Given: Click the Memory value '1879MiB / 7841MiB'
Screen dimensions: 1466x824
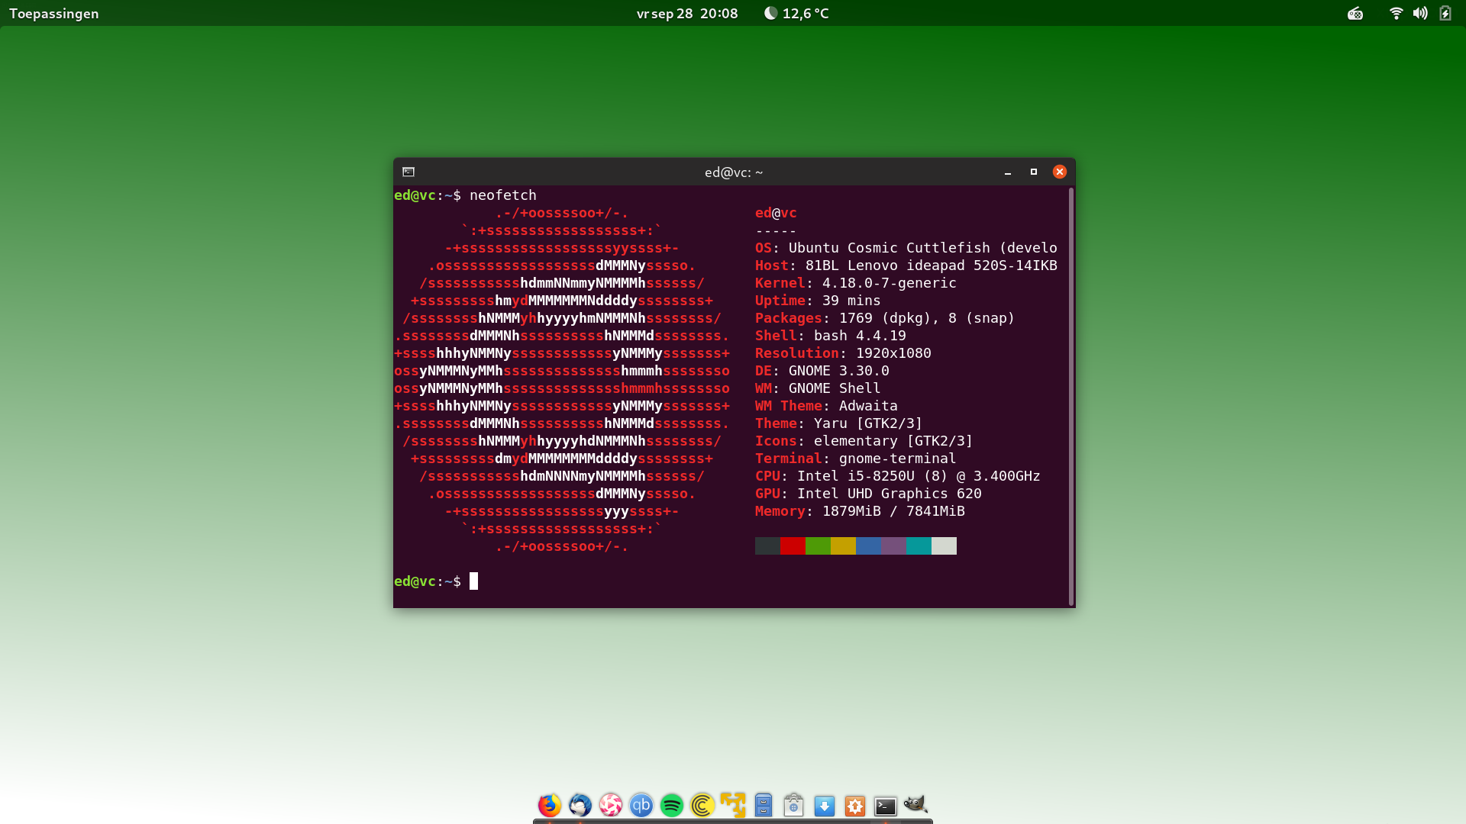Looking at the screenshot, I should click(893, 511).
